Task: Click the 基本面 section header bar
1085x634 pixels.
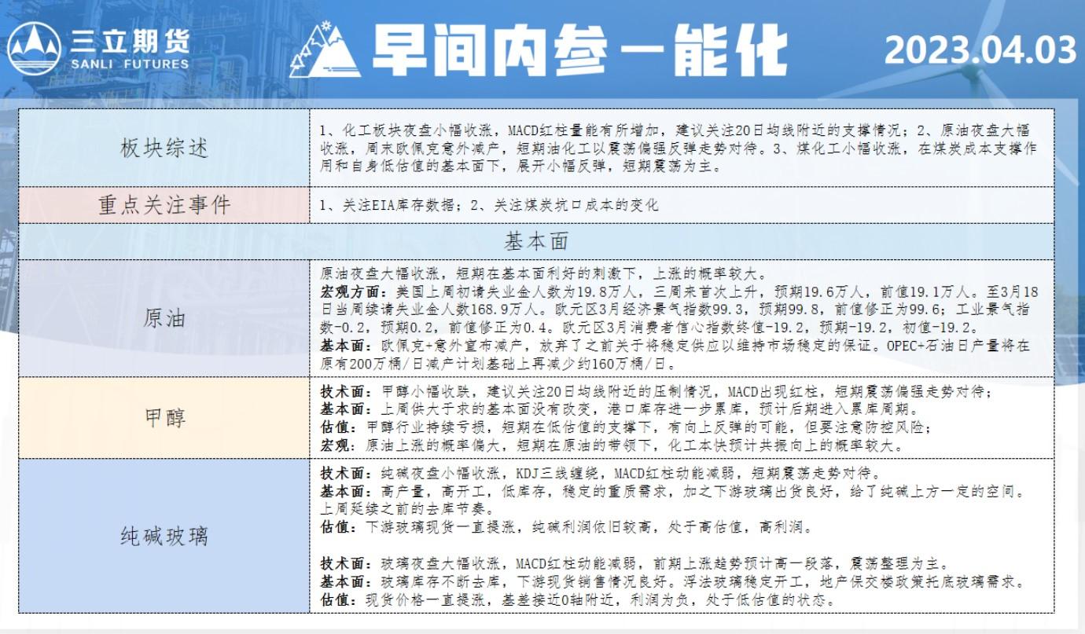Action: click(x=536, y=241)
